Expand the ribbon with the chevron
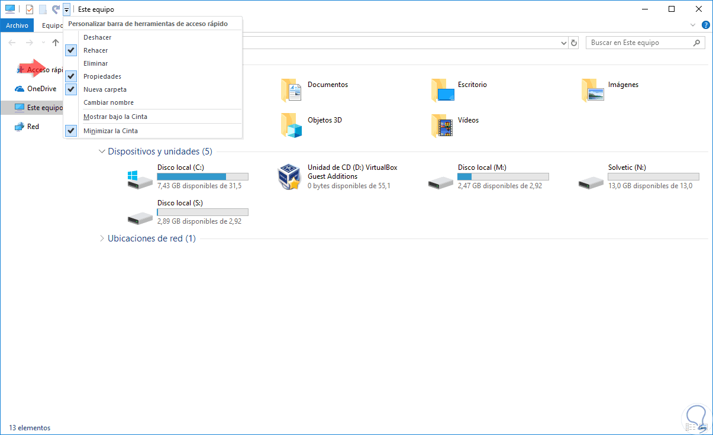Image resolution: width=713 pixels, height=435 pixels. click(x=693, y=25)
